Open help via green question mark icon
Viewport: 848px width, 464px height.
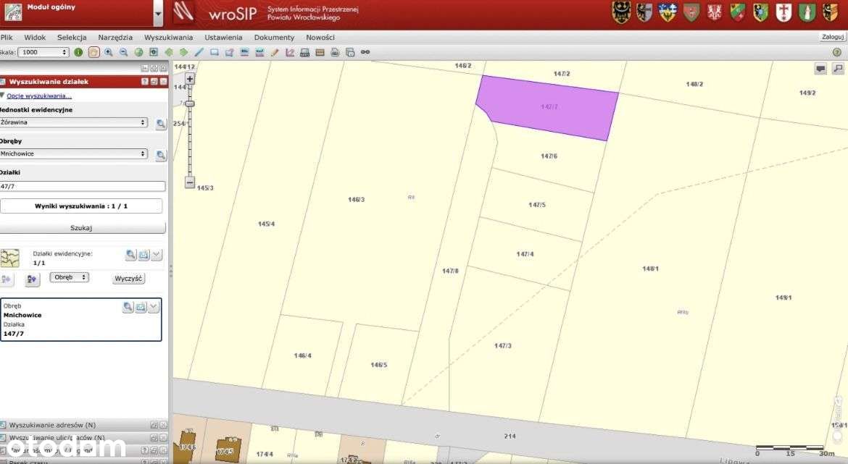pos(837,52)
